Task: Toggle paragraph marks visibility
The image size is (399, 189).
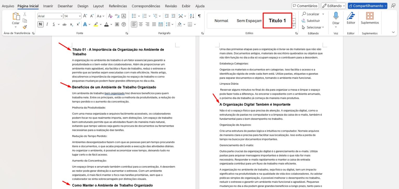Action: point(199,16)
